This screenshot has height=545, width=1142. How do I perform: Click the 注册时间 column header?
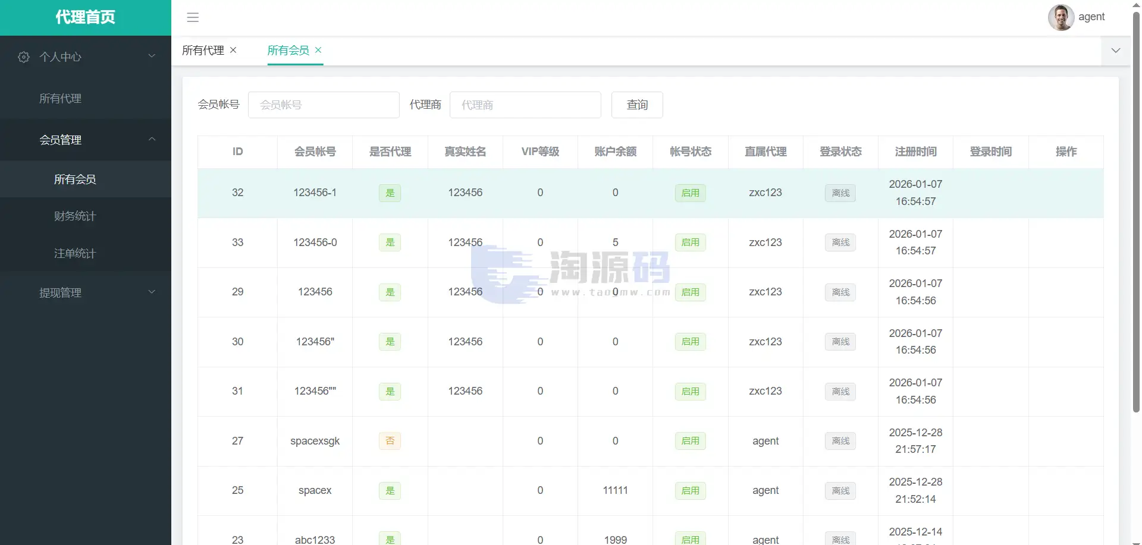[915, 152]
